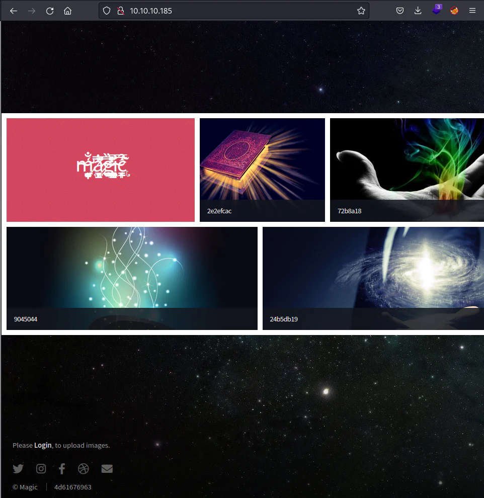Open the Firefox application menu

[x=472, y=11]
